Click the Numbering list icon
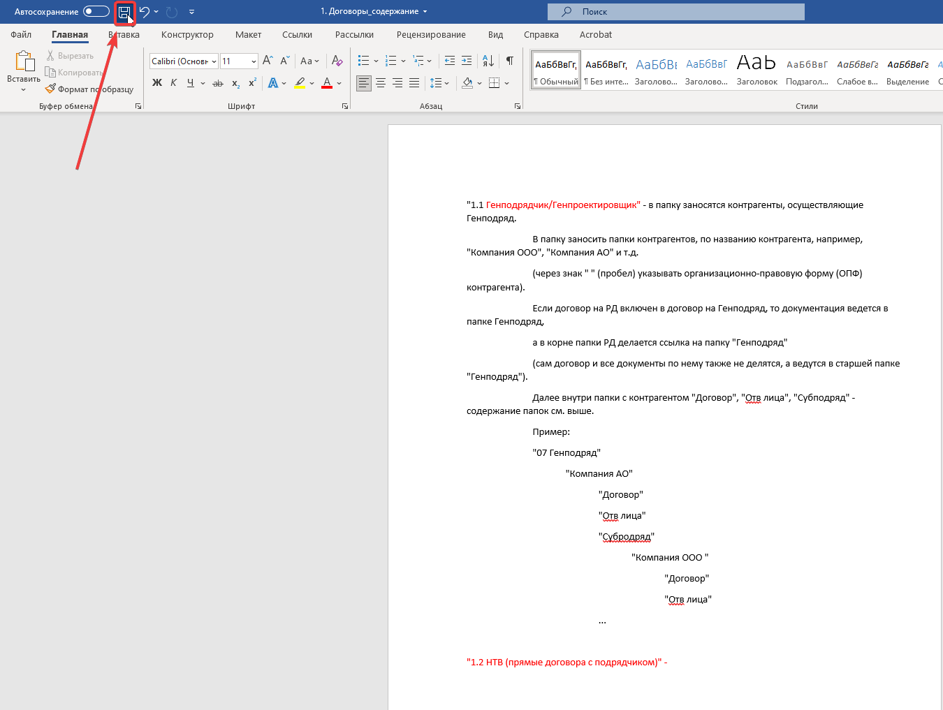943x710 pixels. point(390,61)
